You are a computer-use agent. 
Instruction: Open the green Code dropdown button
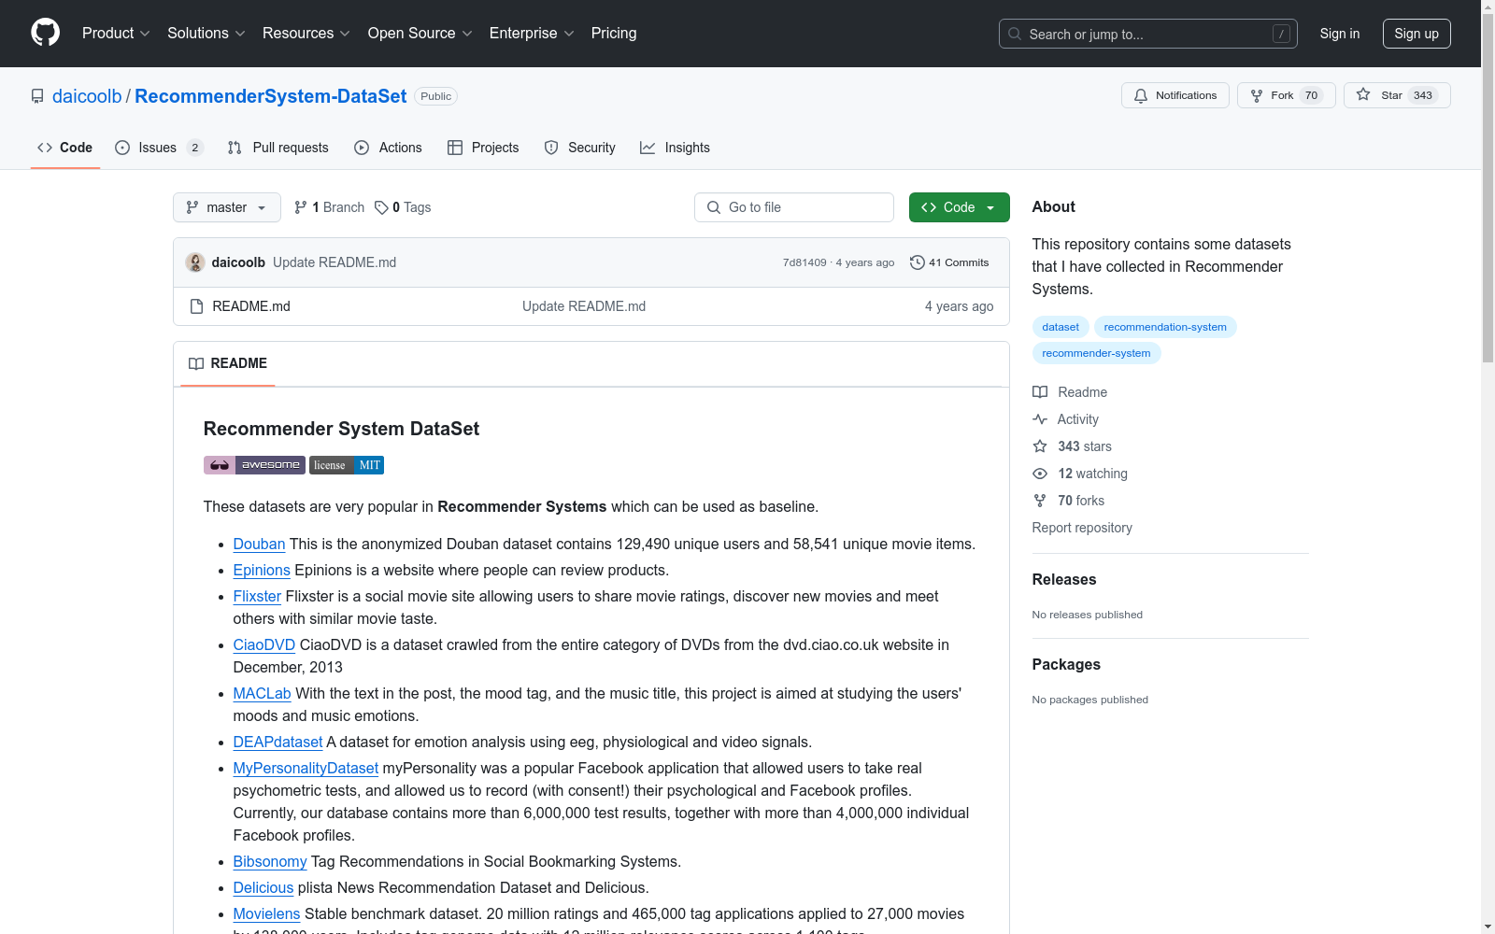959,207
